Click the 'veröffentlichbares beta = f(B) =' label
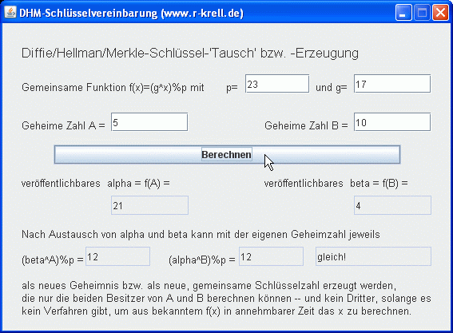The height and width of the screenshot is (333, 453). pyautogui.click(x=336, y=184)
